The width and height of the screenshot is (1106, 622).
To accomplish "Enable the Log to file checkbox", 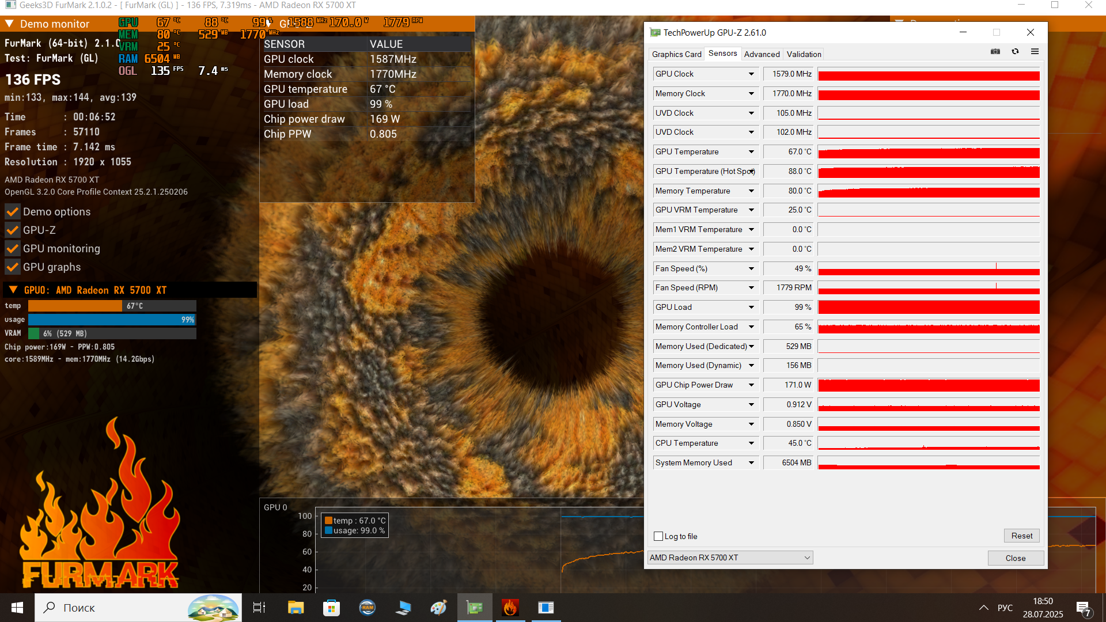I will tap(658, 536).
